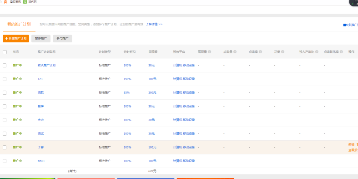Open the 卖家资讯 bookmark icon

6,2
